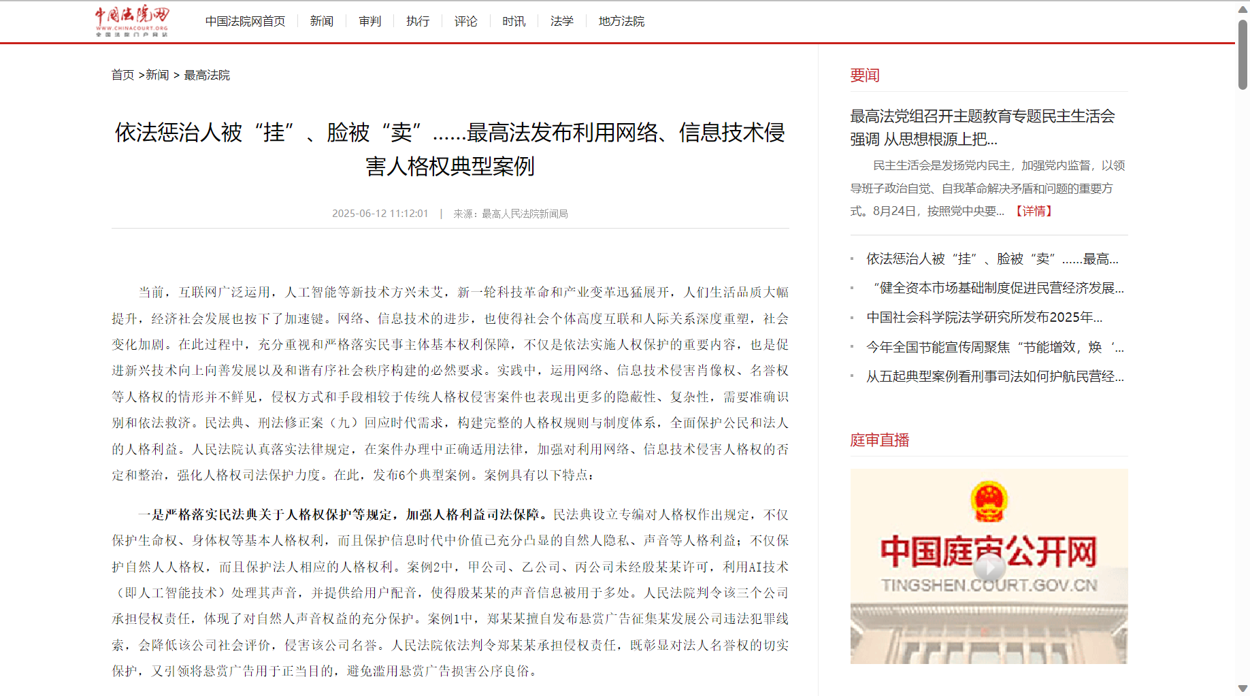Open the 审判 navigation item
This screenshot has width=1250, height=696.
[x=370, y=21]
